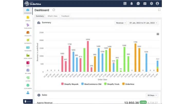
Task: Switch to the Feedback tab
Action: coord(65,16)
